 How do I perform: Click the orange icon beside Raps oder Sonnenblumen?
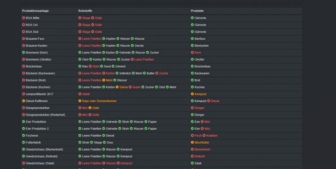pyautogui.click(x=80, y=101)
